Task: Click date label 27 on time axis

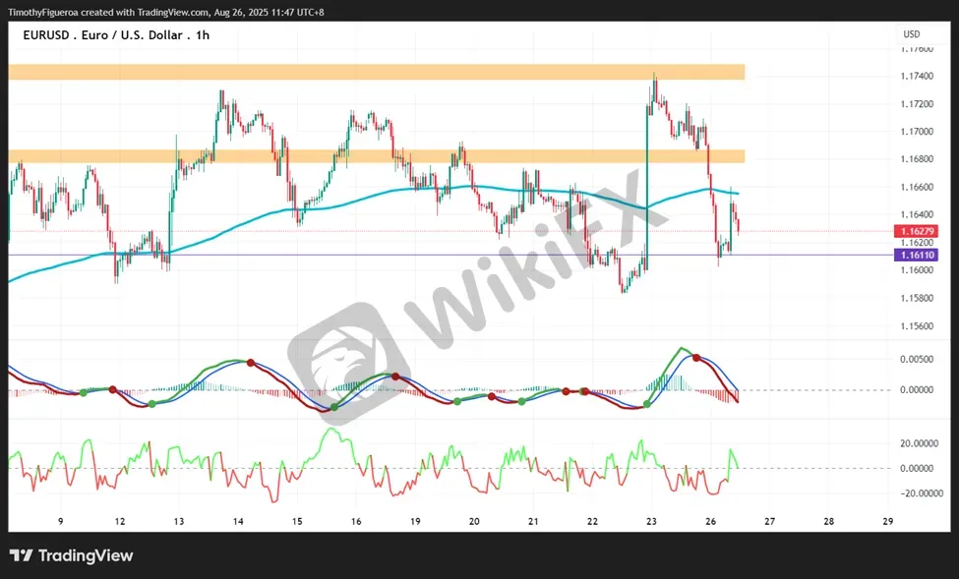Action: (x=769, y=522)
